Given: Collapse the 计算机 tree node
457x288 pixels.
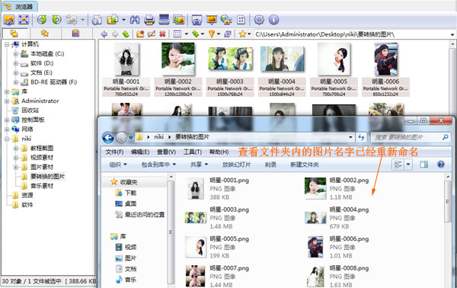Looking at the screenshot, I should pos(7,45).
